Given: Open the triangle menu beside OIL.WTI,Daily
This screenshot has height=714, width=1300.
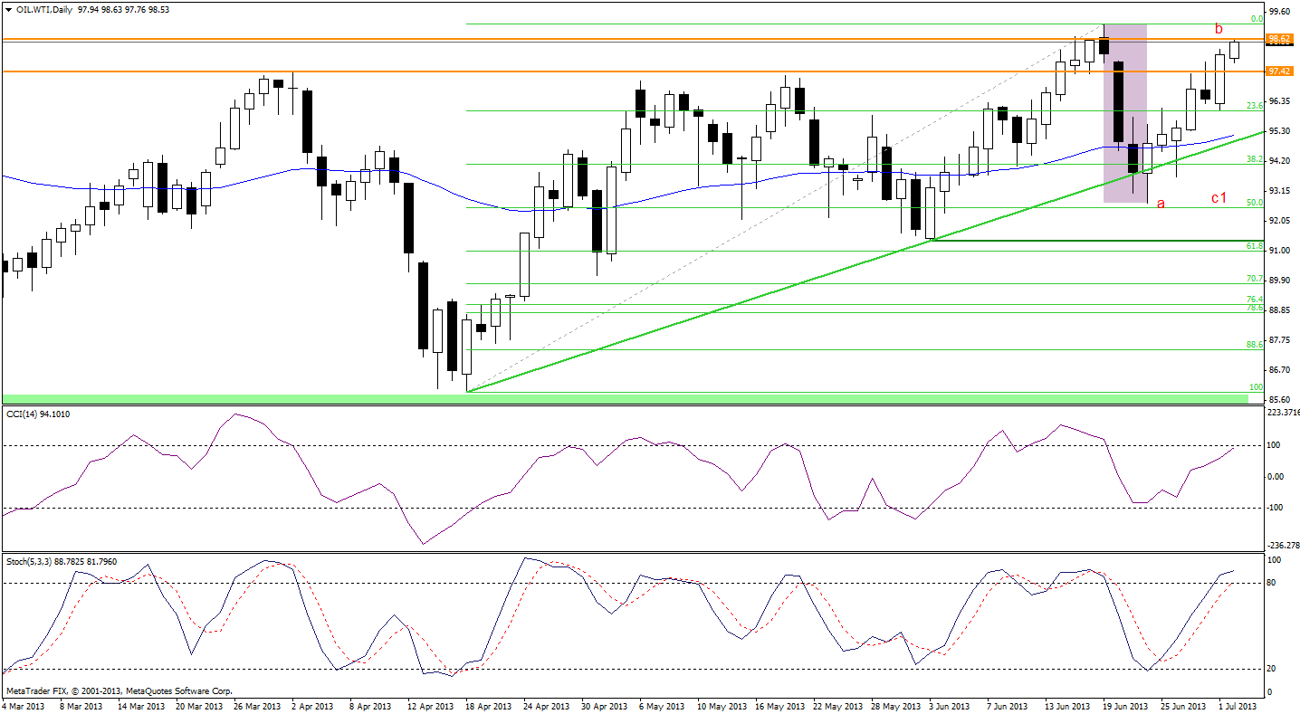Looking at the screenshot, I should tap(8, 9).
